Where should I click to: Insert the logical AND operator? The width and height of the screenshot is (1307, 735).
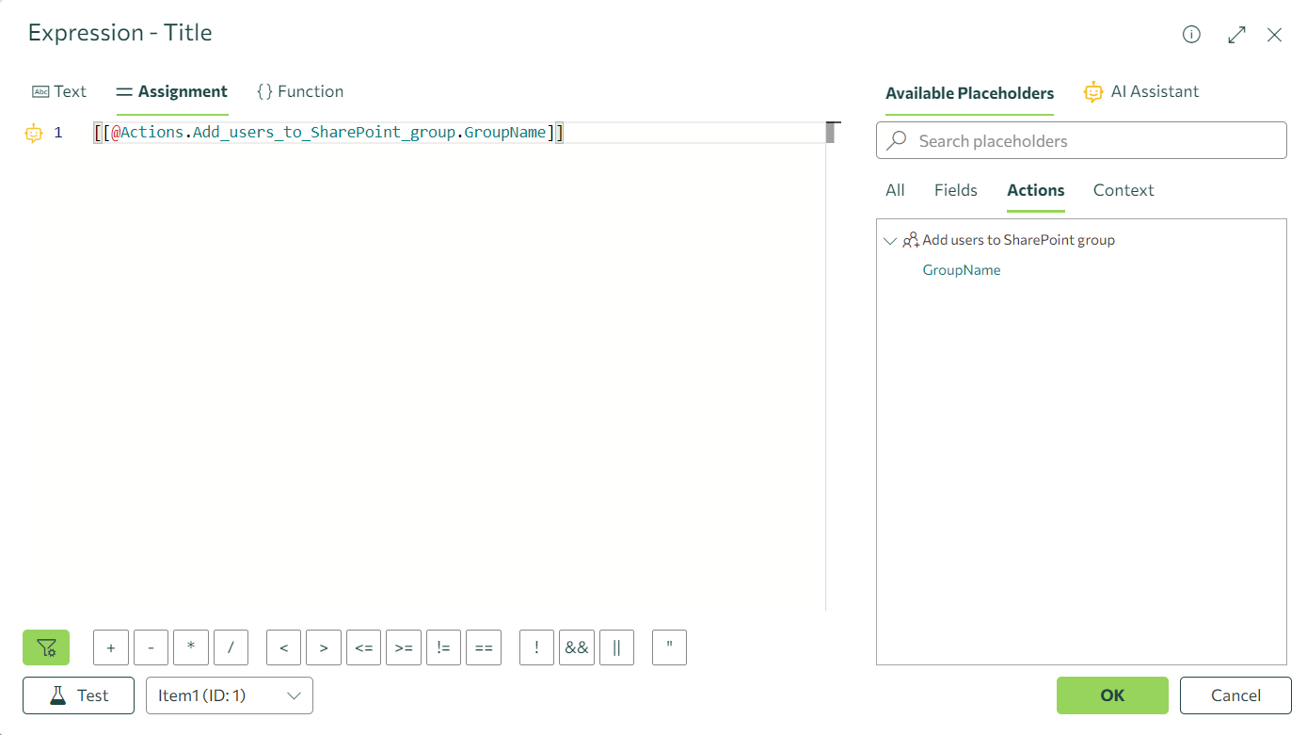click(577, 647)
